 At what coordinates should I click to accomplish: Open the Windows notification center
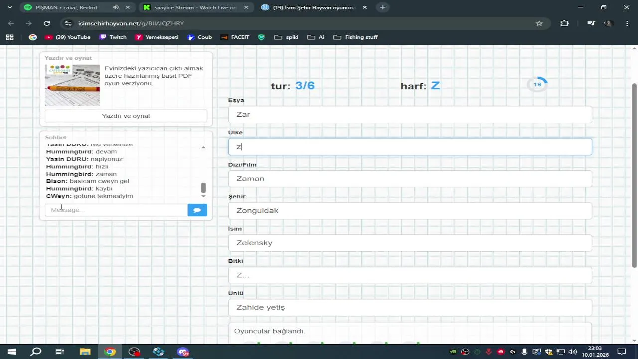(622, 352)
